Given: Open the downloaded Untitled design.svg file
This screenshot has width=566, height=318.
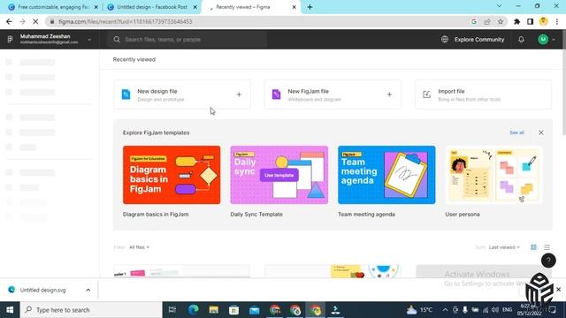Looking at the screenshot, I should [42, 290].
